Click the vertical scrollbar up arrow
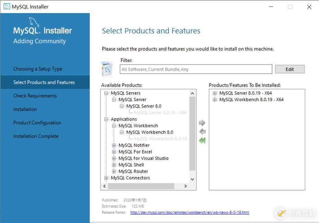 [x=192, y=94]
